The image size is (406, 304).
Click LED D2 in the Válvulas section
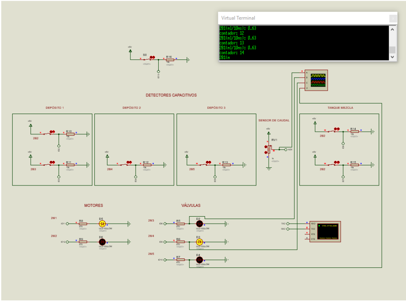[x=199, y=224]
